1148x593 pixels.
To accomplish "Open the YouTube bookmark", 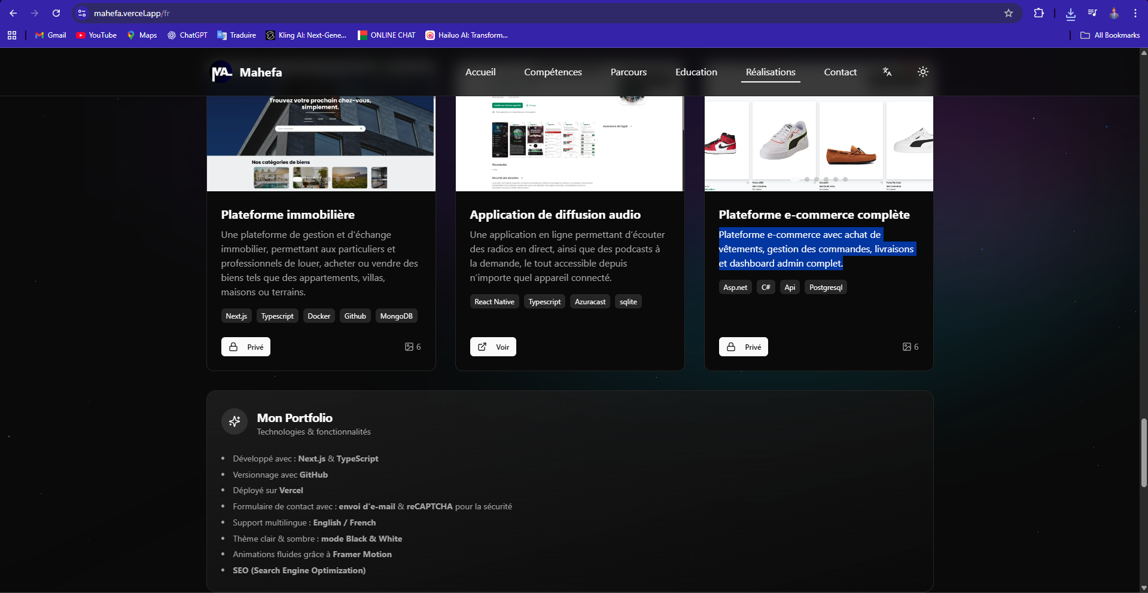I will 96,35.
